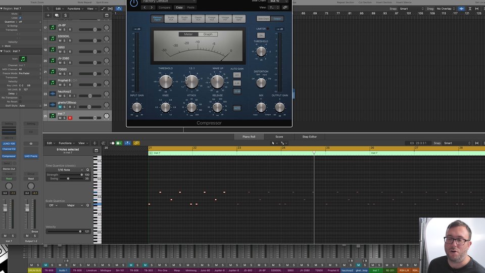Turn the Compressor Threshold knob

tap(166, 81)
